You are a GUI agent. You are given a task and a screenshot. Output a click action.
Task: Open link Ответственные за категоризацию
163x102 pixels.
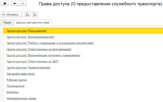point(39,49)
